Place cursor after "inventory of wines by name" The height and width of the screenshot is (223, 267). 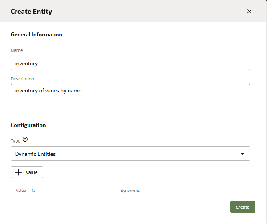click(82, 91)
